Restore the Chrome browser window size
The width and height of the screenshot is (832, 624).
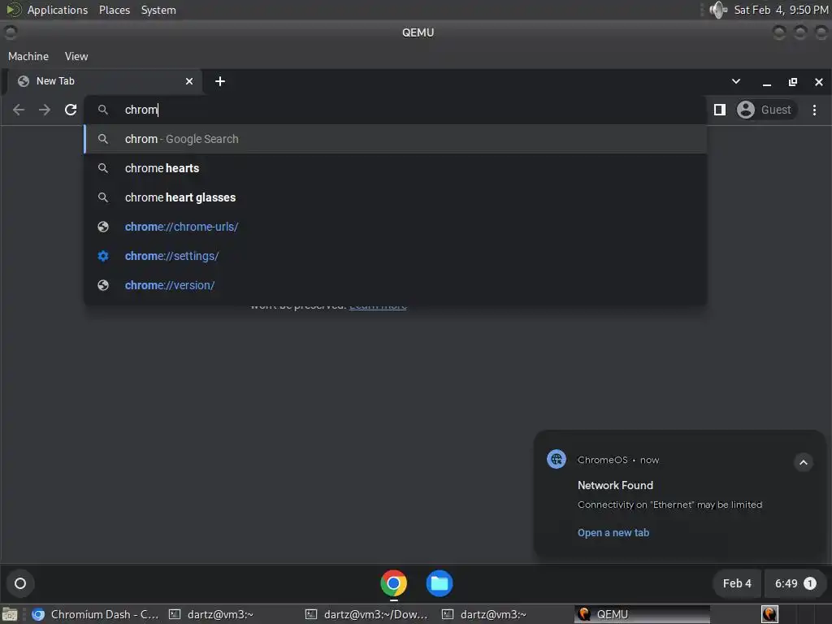tap(793, 82)
